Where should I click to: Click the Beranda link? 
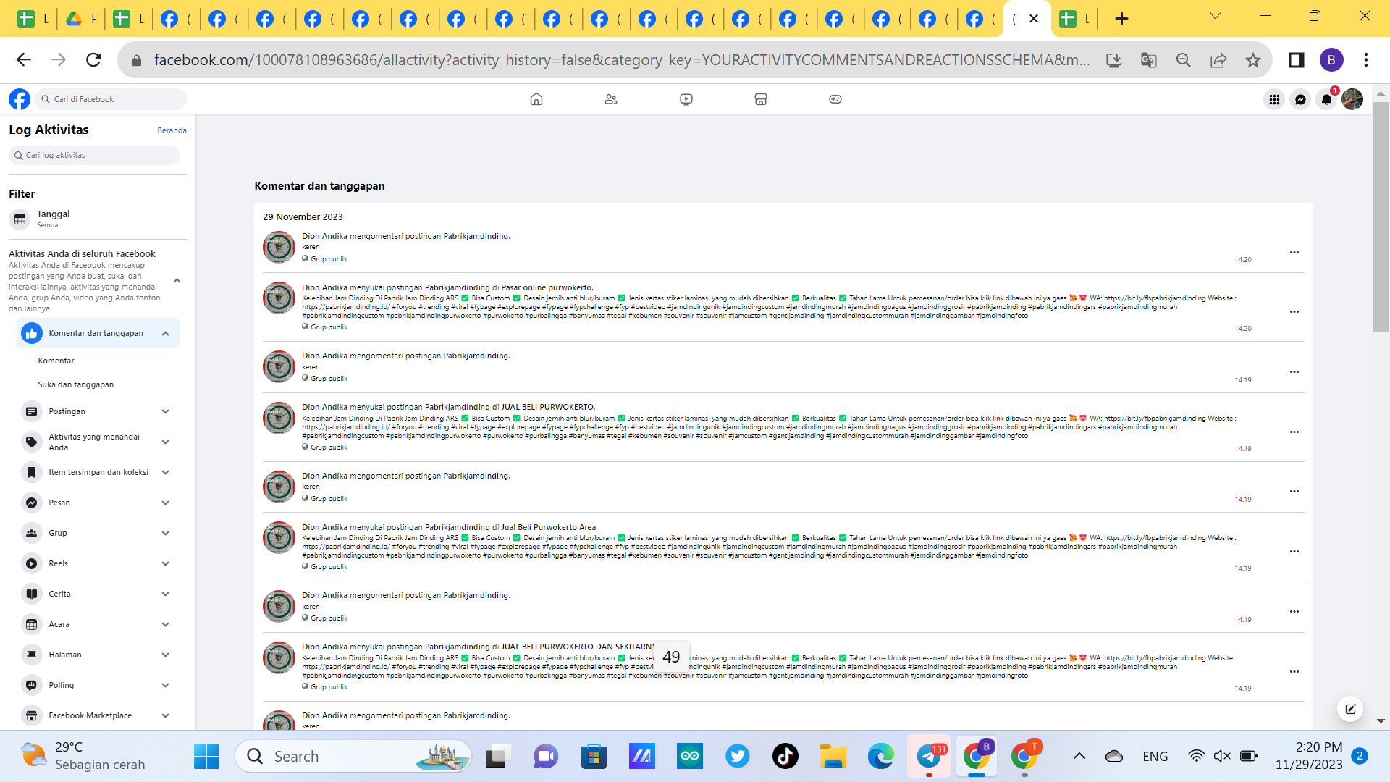pos(172,130)
